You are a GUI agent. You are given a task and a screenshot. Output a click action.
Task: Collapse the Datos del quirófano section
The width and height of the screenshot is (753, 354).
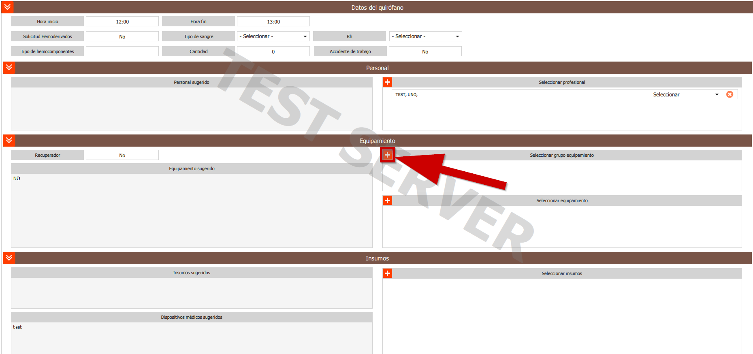point(8,7)
